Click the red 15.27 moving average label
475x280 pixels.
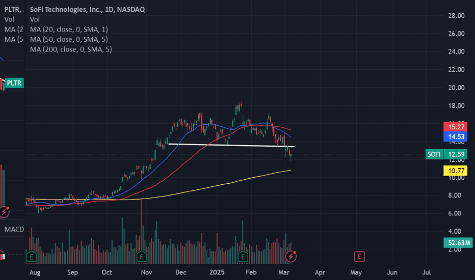click(x=455, y=127)
